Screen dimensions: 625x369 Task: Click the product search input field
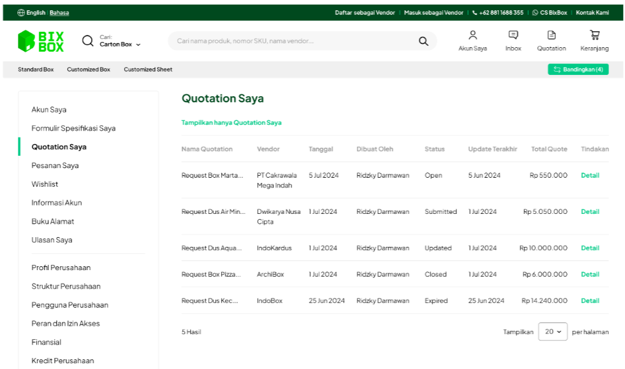coord(291,41)
